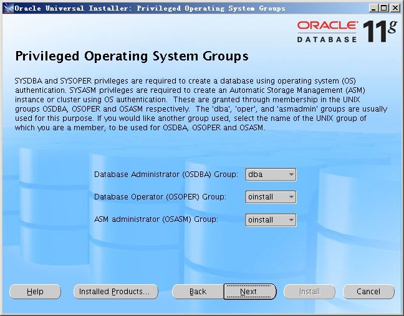Click the 11g version logo

[378, 31]
